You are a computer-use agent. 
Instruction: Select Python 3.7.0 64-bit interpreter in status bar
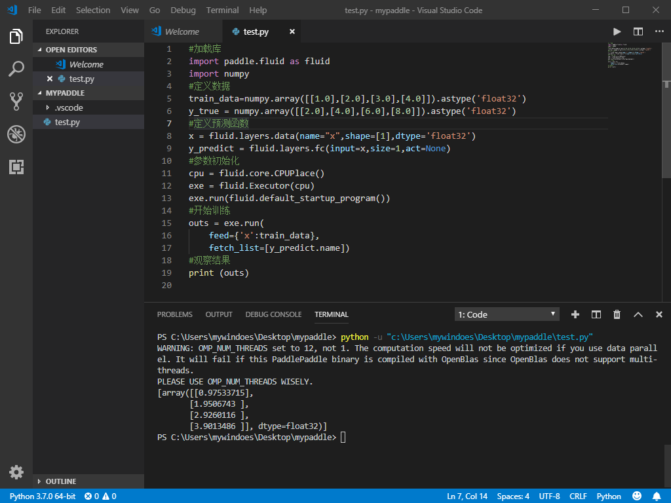(43, 496)
